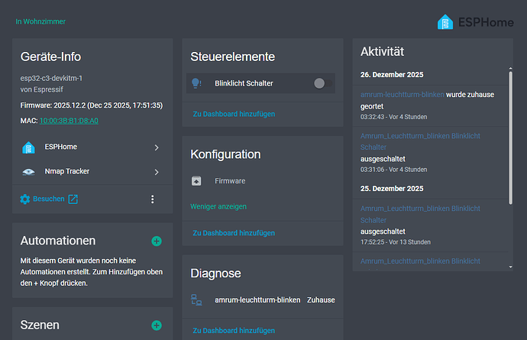
Task: Add Diagnose card to dashboard
Action: (234, 330)
